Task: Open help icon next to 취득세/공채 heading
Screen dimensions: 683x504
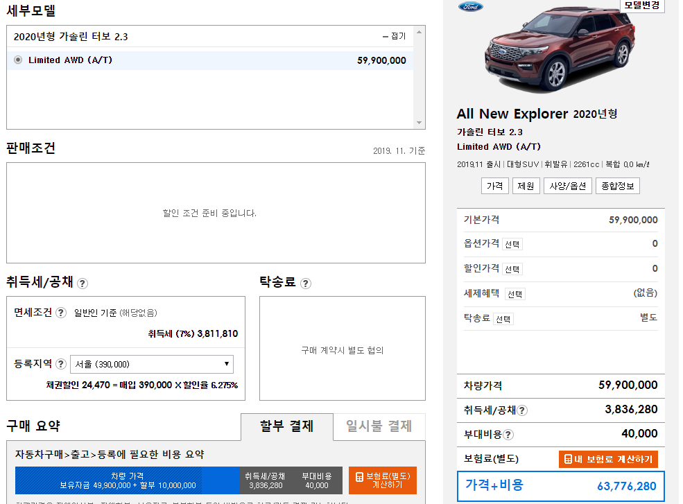Action: pos(83,284)
